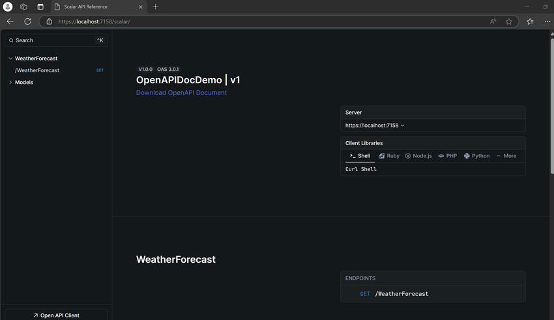This screenshot has width=554, height=320.
Task: Click the tab actions menu icon
Action: click(x=40, y=7)
